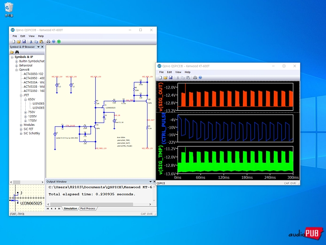Open Edit menu in schematic window
326x245 pixels.
click(x=23, y=36)
